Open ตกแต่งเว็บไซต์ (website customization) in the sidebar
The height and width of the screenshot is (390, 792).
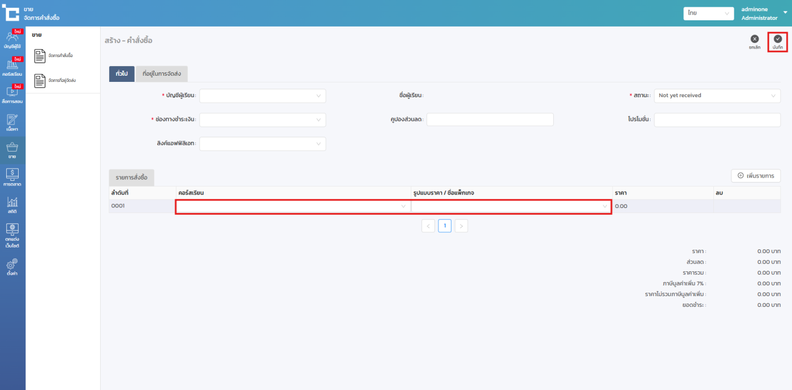pos(12,235)
